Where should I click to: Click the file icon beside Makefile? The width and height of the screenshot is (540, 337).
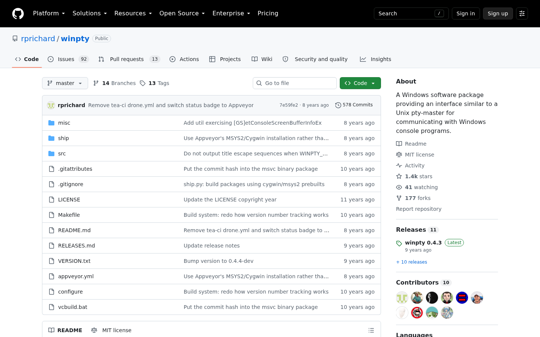click(x=51, y=215)
